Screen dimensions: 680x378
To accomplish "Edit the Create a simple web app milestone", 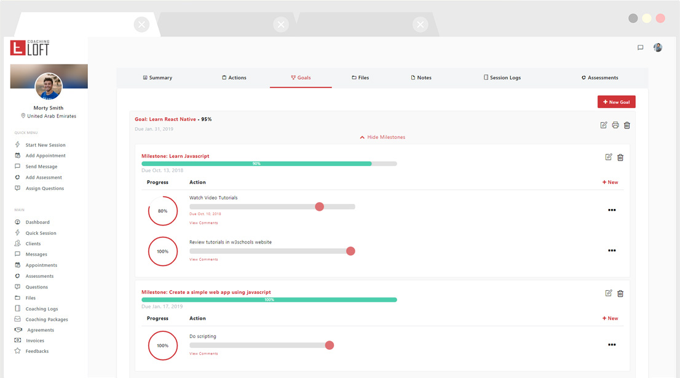I will 609,293.
